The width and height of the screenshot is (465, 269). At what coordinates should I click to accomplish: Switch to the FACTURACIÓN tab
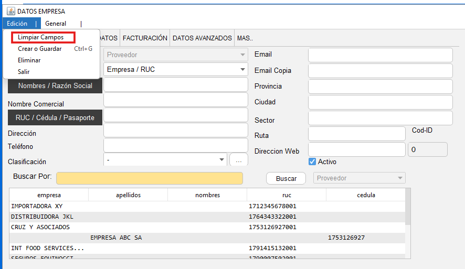[145, 38]
